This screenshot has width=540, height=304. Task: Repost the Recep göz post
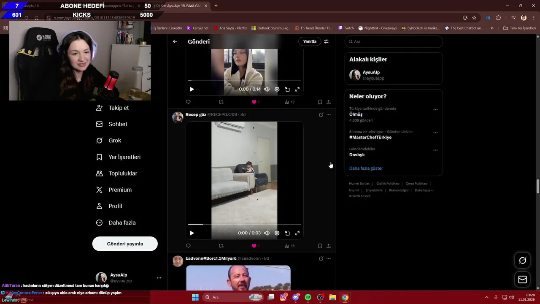221,246
